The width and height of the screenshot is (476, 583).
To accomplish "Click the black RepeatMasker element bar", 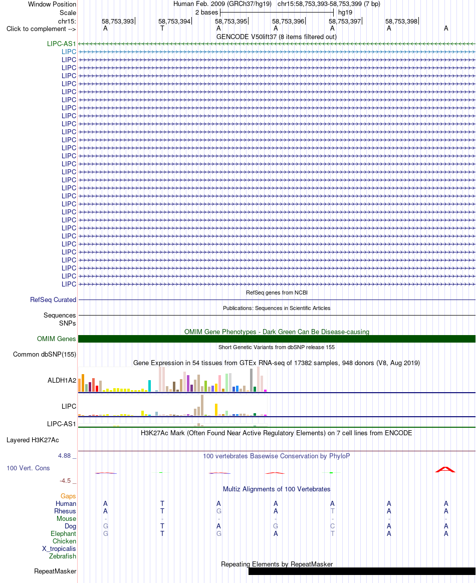I will (362, 571).
